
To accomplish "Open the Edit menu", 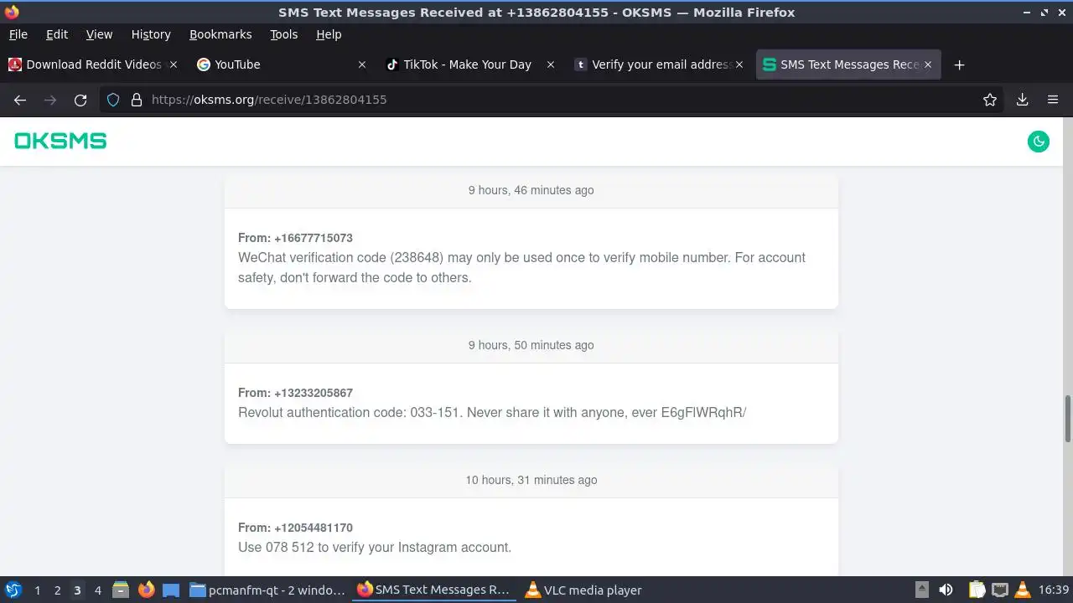I will (57, 34).
